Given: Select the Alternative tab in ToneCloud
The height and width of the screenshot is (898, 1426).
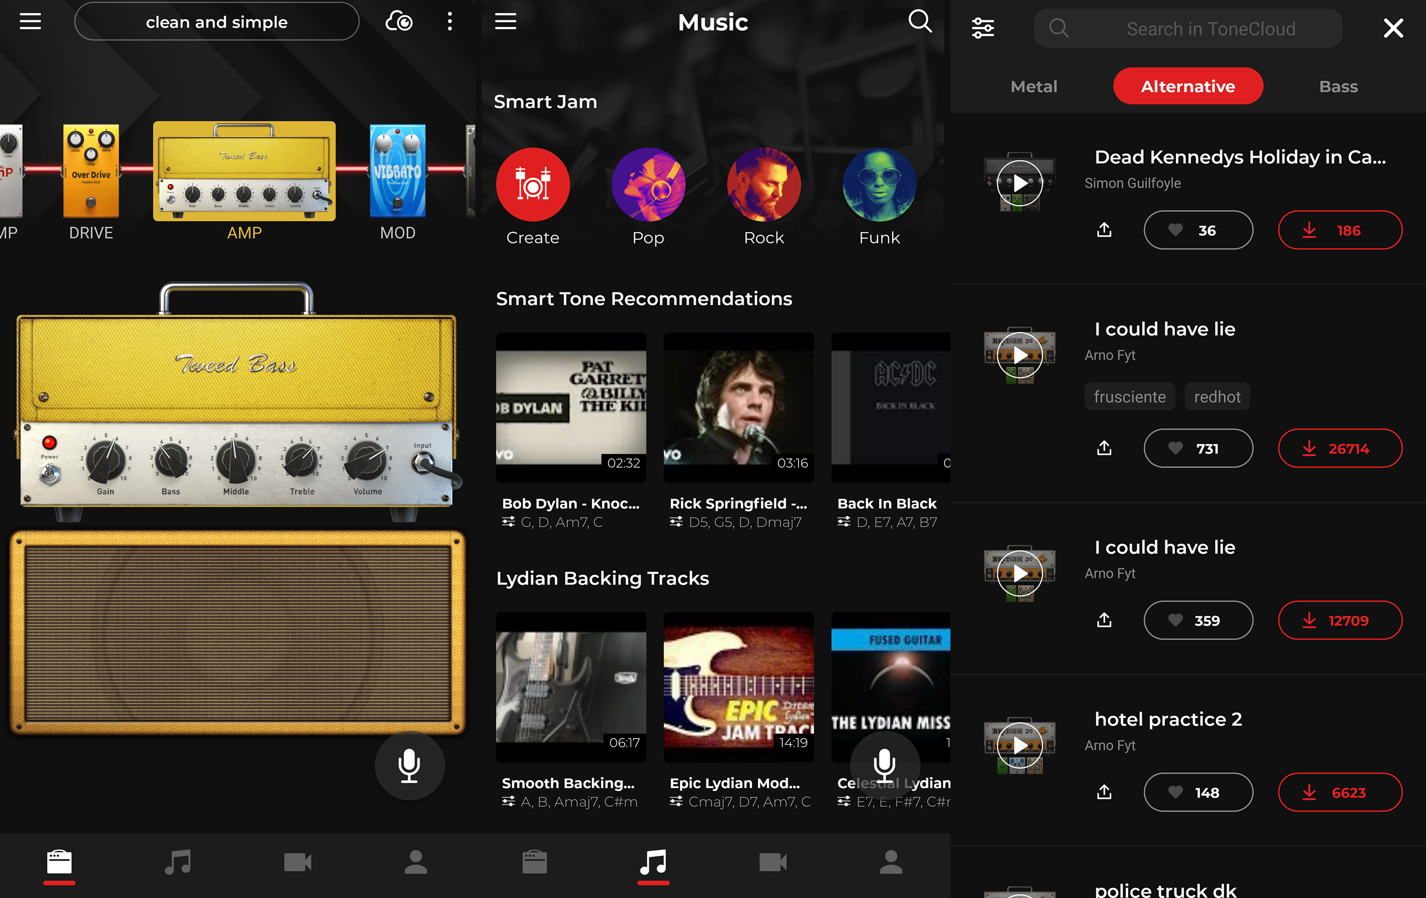Looking at the screenshot, I should coord(1187,87).
